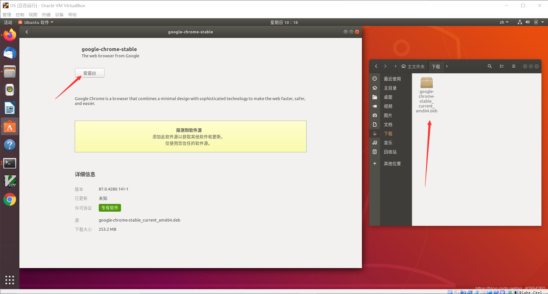The height and width of the screenshot is (294, 548).
Task: Click the 专有软件 license badge
Action: pos(110,208)
